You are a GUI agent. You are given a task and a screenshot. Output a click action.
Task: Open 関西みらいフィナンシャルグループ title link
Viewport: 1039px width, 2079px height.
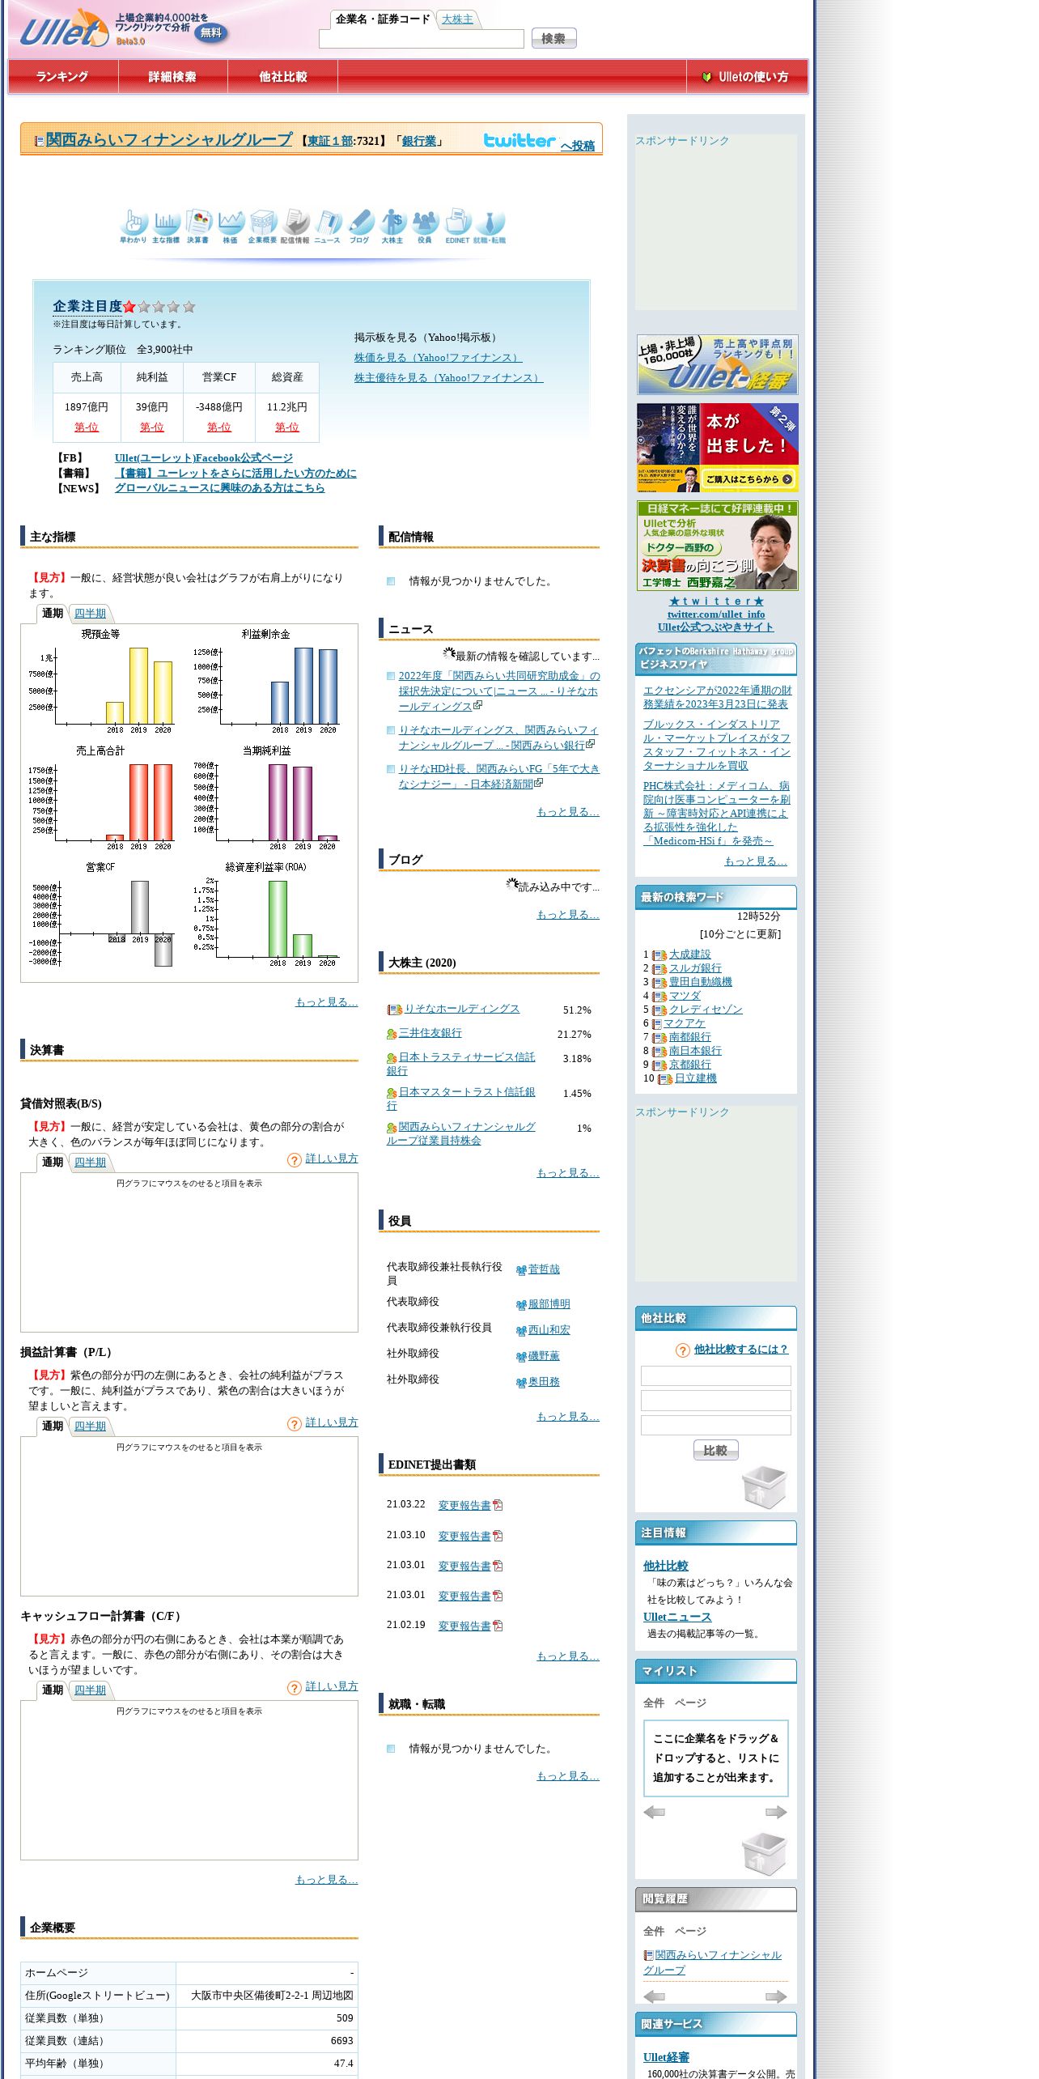[x=168, y=139]
